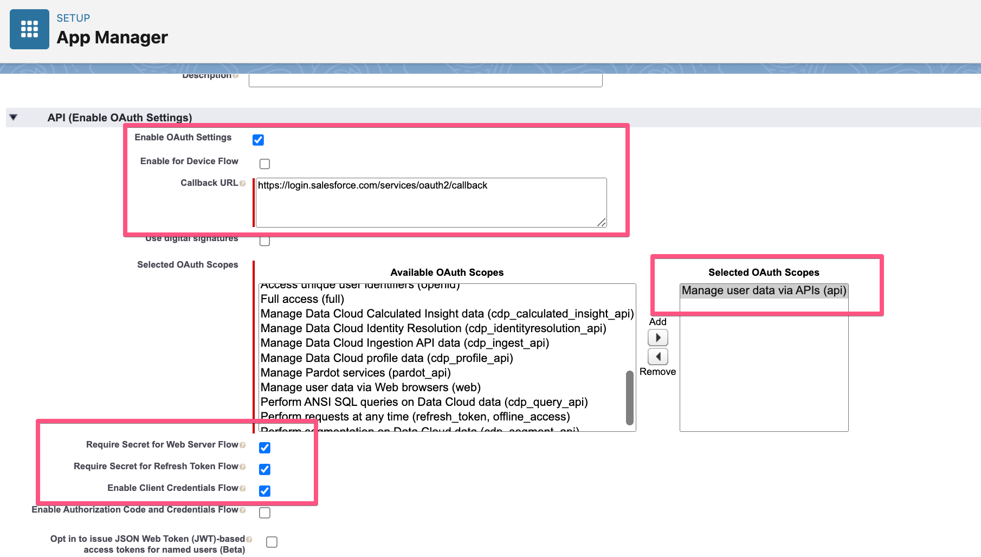
Task: View help for Require Secret for Web Server Flow
Action: point(242,444)
